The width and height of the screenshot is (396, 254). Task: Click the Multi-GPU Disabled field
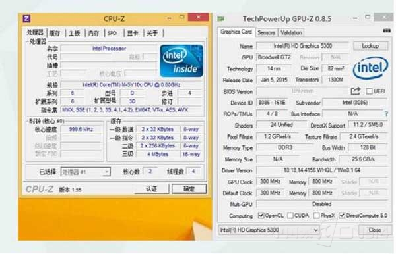point(322,204)
